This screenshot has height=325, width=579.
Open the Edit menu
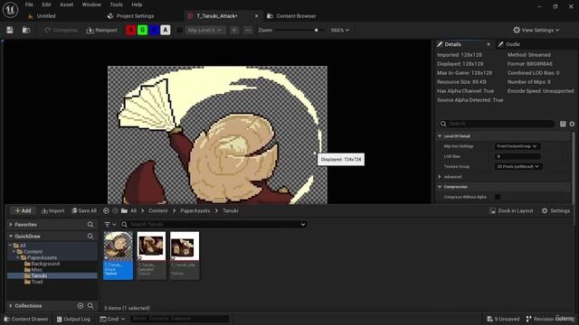(46, 5)
